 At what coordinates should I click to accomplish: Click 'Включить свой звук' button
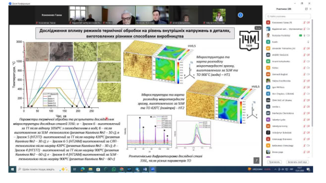pyautogui.click(x=297, y=162)
